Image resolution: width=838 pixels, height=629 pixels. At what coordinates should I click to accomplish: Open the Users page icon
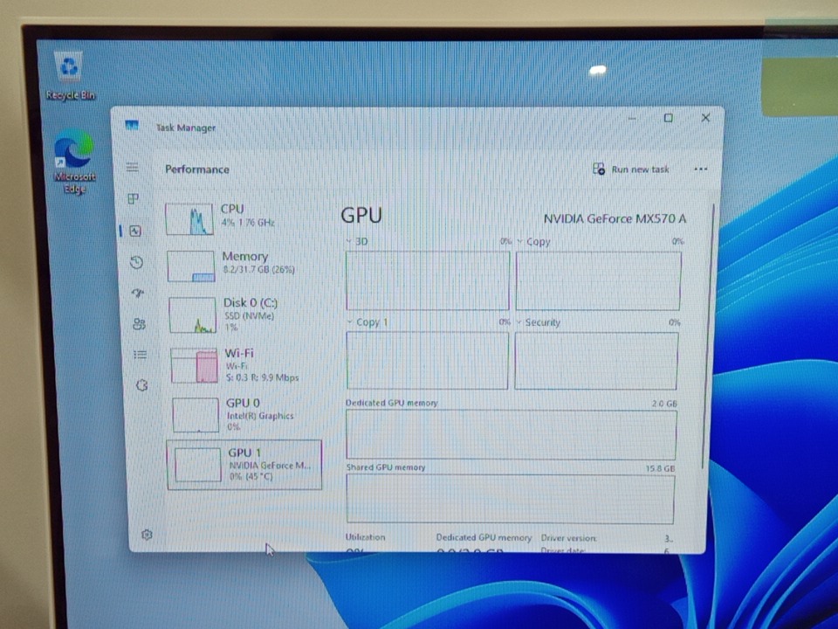[139, 323]
